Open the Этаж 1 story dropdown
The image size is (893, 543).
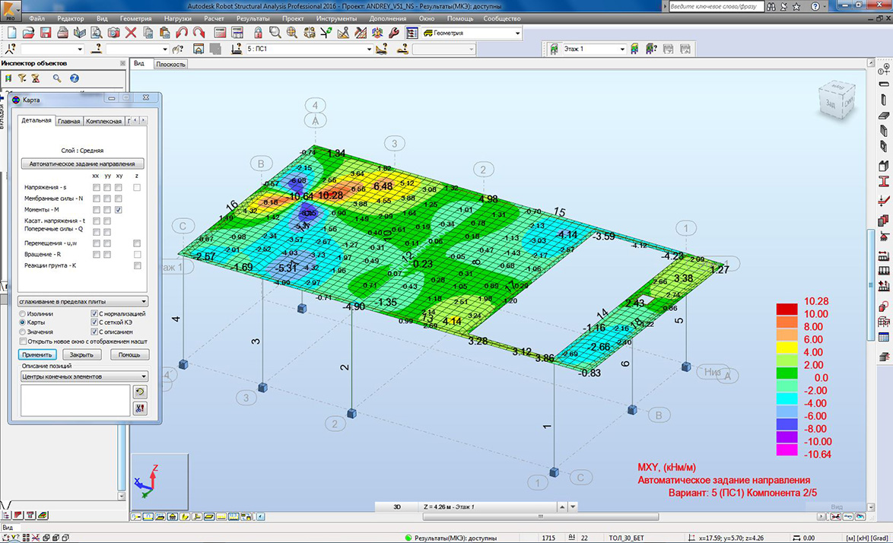pos(622,49)
